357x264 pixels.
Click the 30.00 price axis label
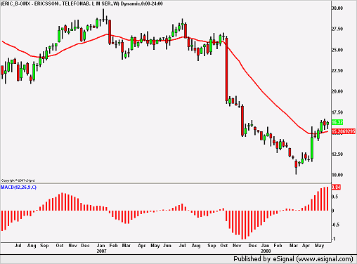337,8
